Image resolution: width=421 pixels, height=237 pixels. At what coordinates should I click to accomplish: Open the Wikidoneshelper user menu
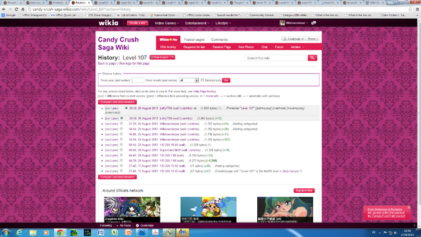pos(294,23)
